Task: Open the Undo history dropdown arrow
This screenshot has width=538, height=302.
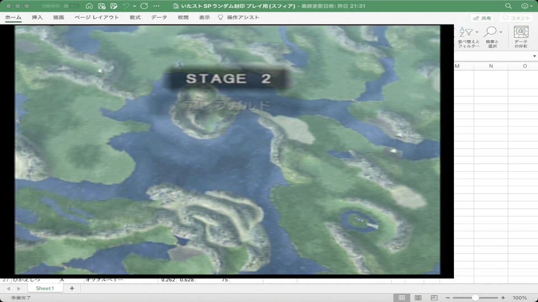Action: (134, 6)
